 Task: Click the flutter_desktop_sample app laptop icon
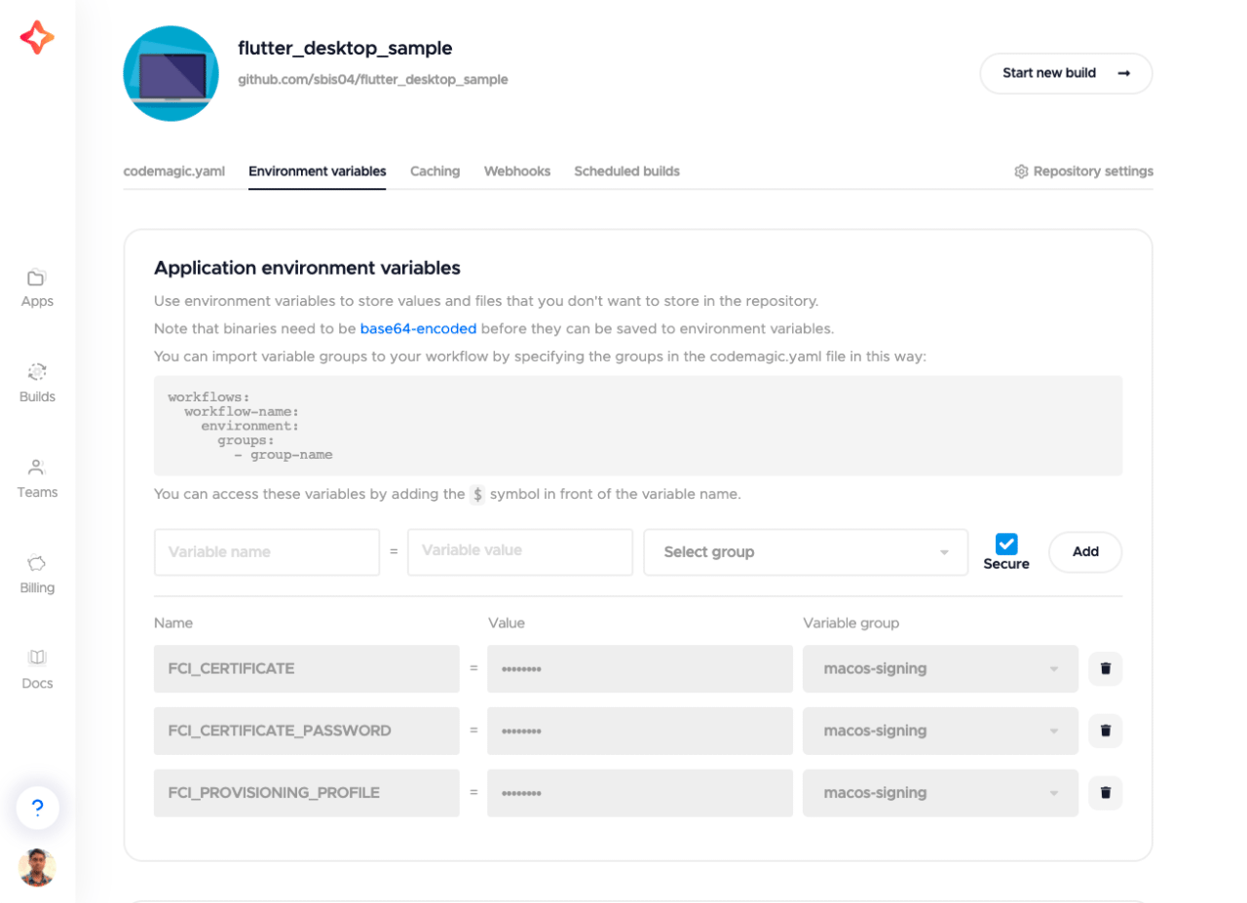click(x=170, y=74)
